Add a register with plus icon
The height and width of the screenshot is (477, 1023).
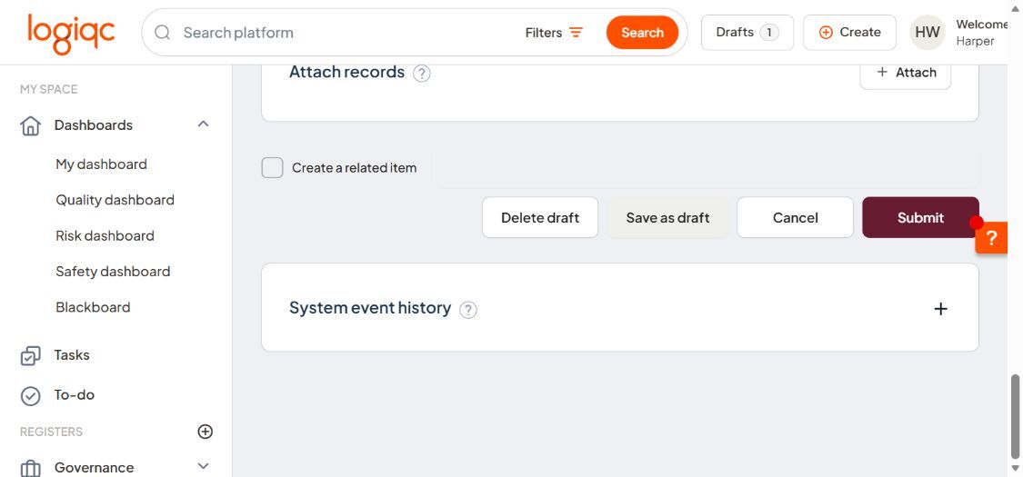(206, 432)
